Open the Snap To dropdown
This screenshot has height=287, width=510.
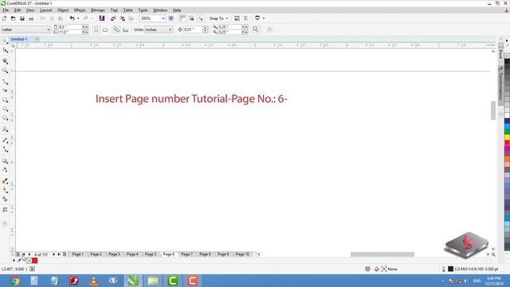(218, 18)
